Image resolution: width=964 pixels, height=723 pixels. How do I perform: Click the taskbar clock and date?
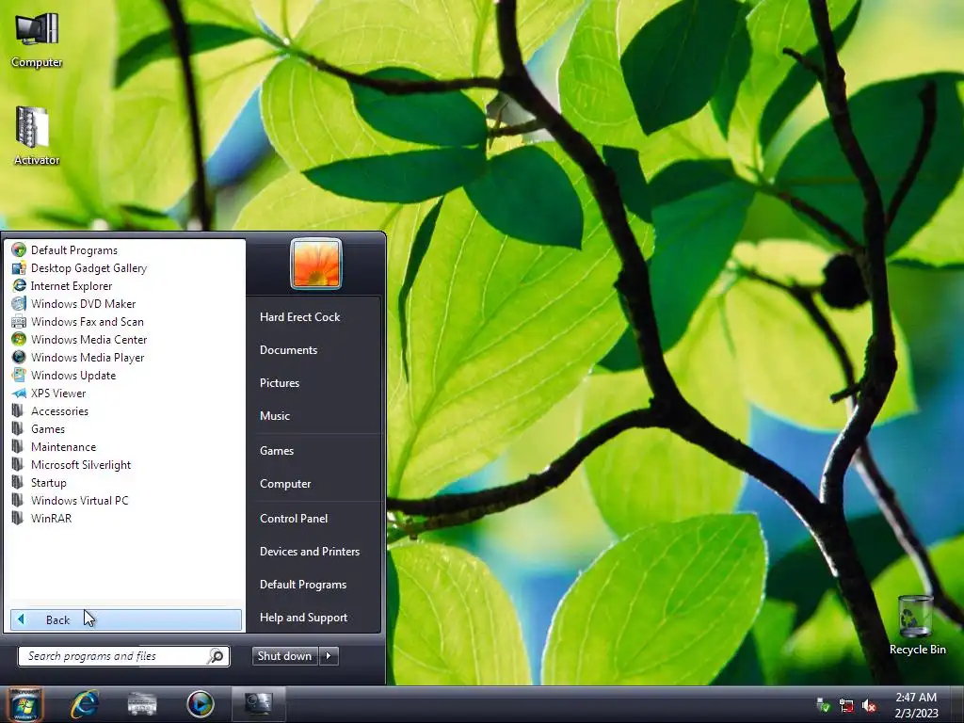916,705
